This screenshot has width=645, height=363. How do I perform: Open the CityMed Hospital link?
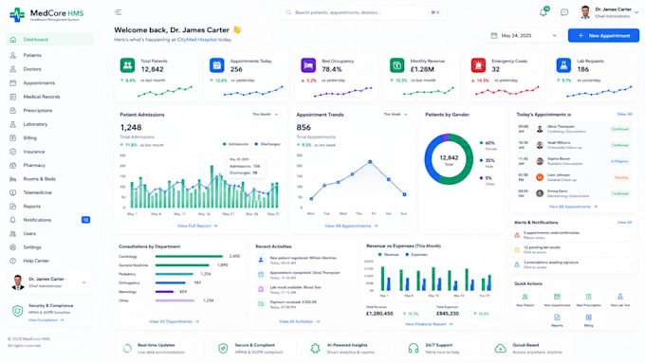coord(196,40)
